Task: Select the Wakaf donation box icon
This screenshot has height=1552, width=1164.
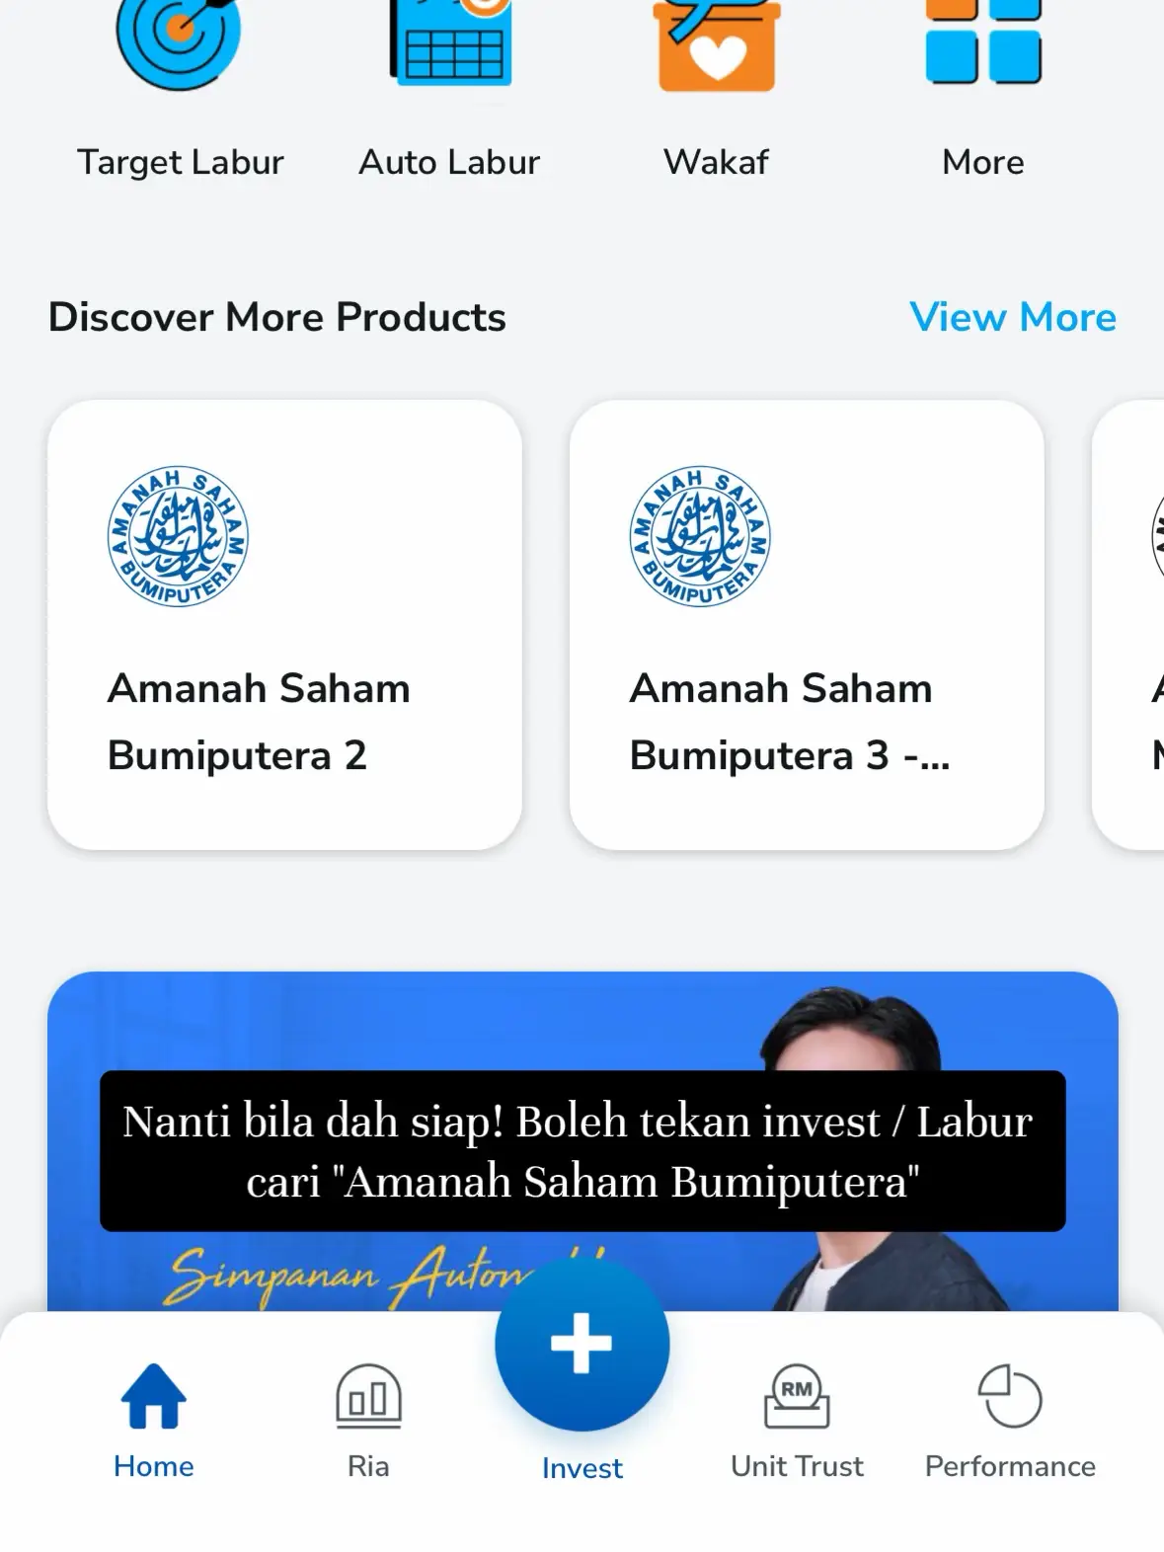Action: pyautogui.click(x=717, y=43)
